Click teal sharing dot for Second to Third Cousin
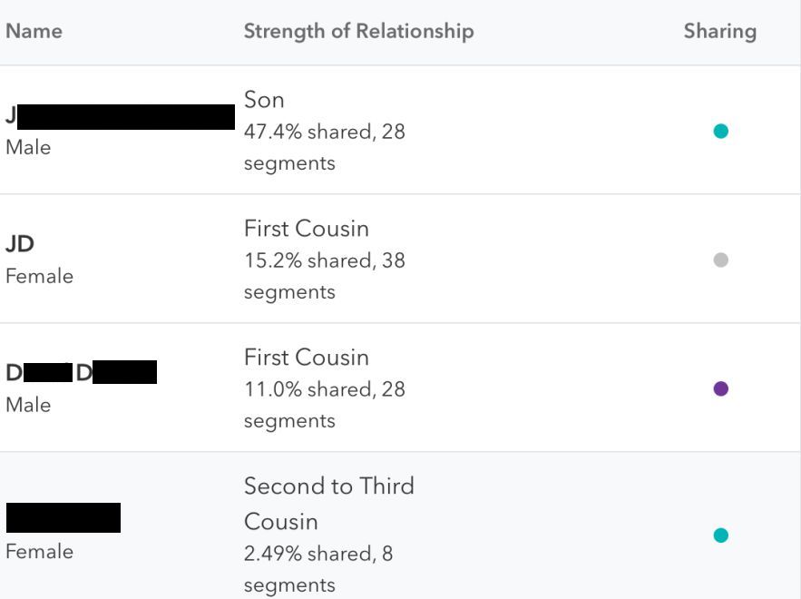This screenshot has height=599, width=801. coord(721,535)
